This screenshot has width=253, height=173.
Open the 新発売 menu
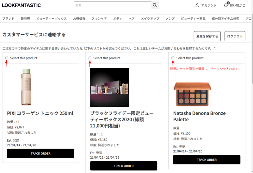[25, 19]
